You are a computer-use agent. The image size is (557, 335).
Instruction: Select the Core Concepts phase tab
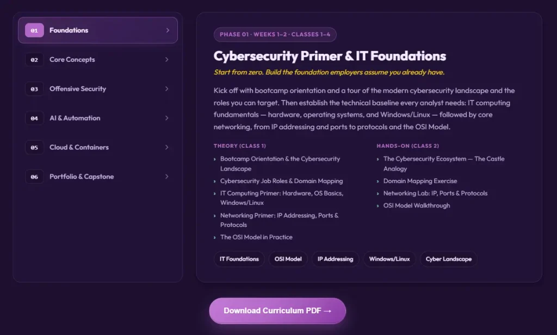pyautogui.click(x=98, y=60)
